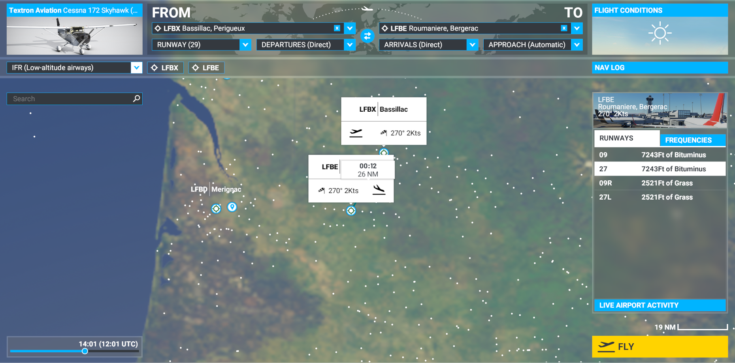Open the NAV LOG panel
This screenshot has height=363, width=735.
660,67
